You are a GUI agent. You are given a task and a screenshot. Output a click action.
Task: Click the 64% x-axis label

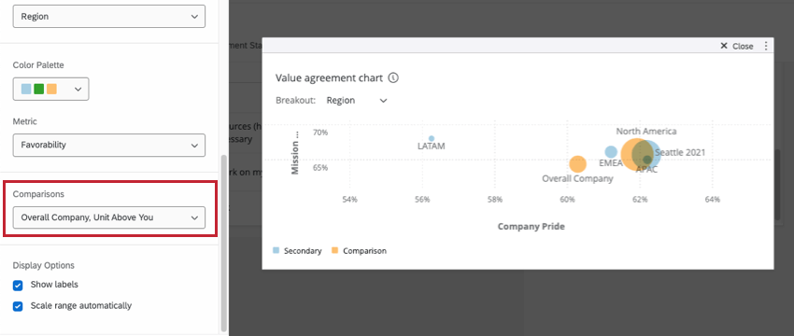[712, 200]
